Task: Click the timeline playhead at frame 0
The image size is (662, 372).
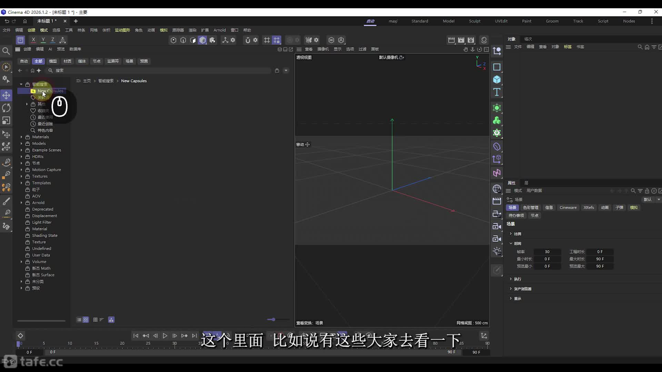Action: tap(19, 344)
